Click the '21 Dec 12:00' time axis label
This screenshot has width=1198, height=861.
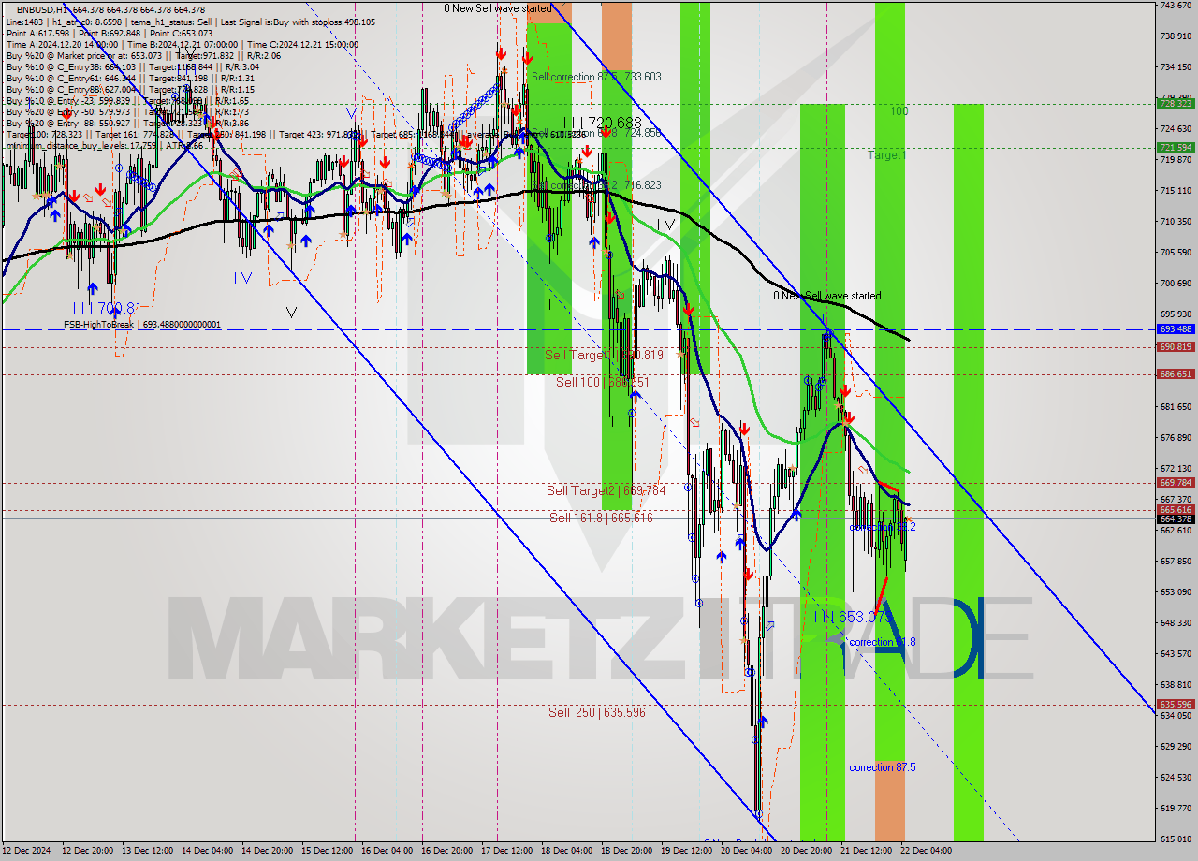click(866, 851)
